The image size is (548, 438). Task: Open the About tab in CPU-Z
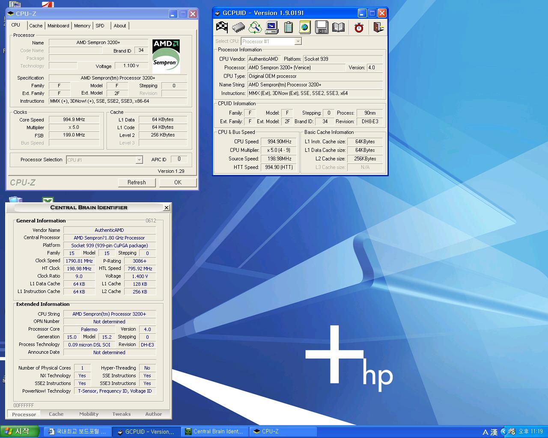point(120,26)
